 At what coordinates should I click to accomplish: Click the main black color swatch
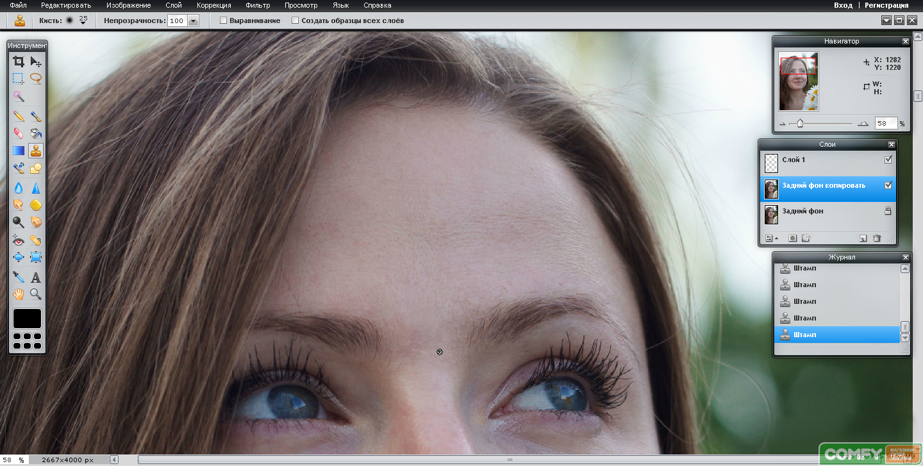coord(27,319)
